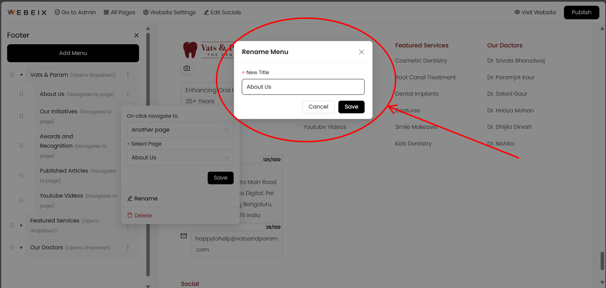Click Visit Website link
Image resolution: width=606 pixels, height=288 pixels.
point(535,12)
